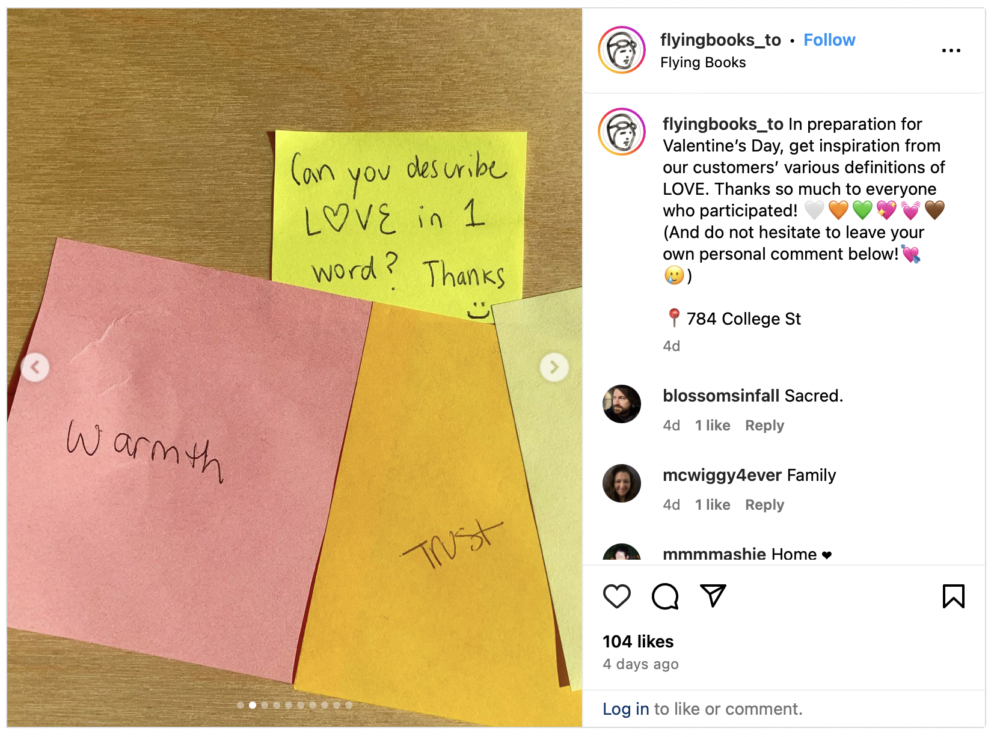
Task: Reply to mcwiggy4ever's Family comment
Action: 764,505
